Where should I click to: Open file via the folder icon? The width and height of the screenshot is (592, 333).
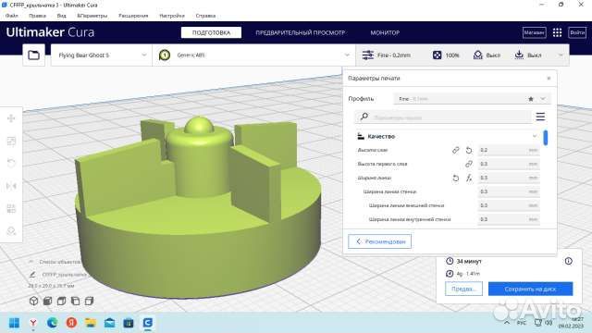33,55
